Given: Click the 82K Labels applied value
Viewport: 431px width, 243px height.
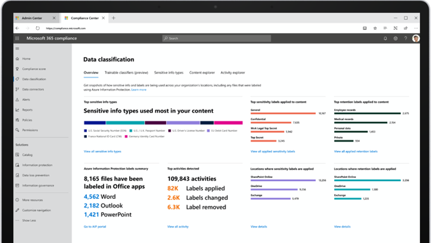Looking at the screenshot, I should 173,189.
